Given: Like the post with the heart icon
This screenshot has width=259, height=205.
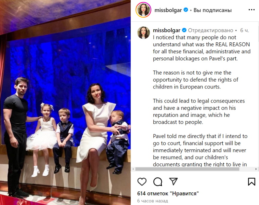Looking at the screenshot, I should [142, 182].
